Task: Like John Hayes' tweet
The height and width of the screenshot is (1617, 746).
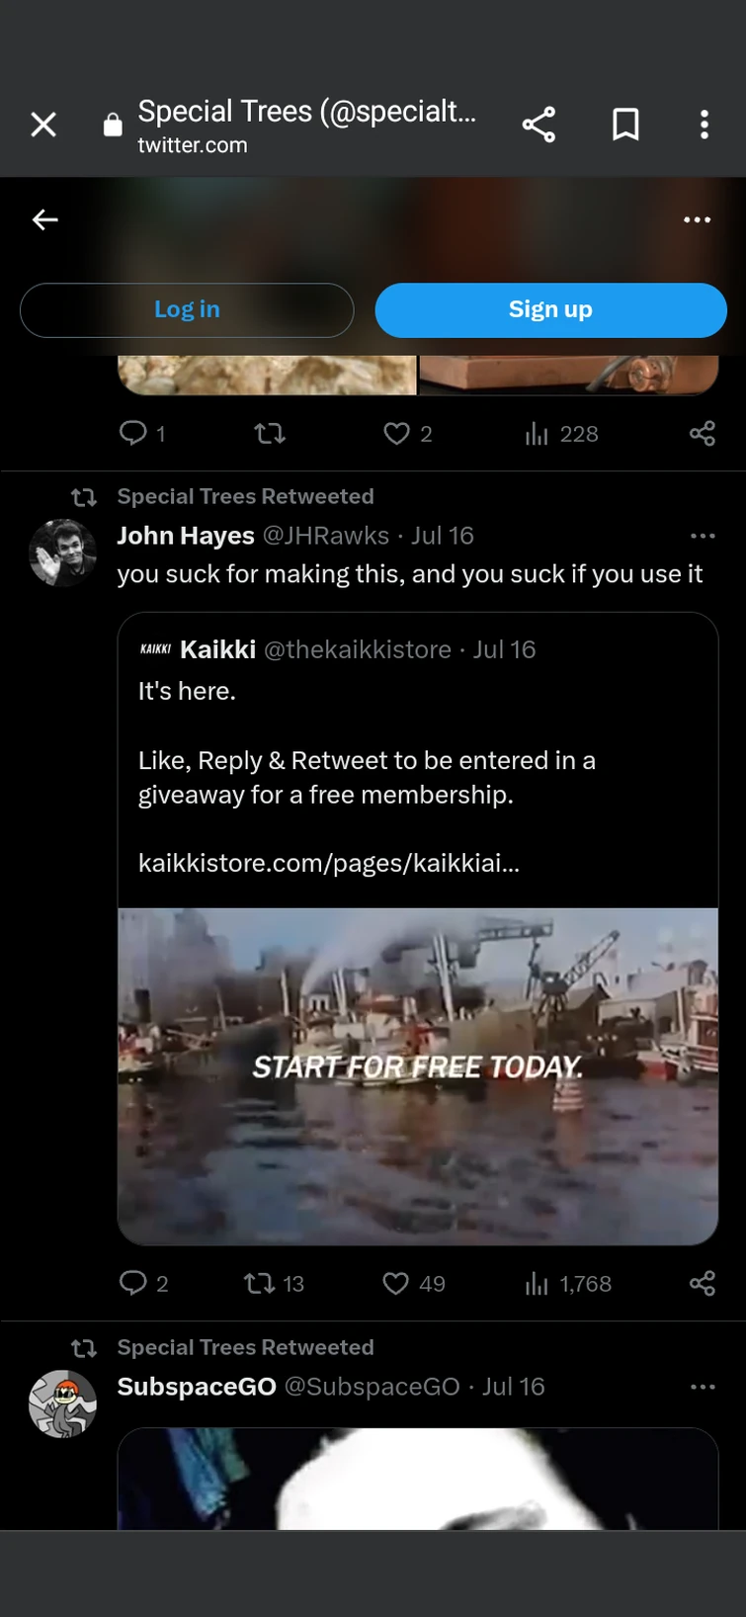Action: tap(395, 1283)
